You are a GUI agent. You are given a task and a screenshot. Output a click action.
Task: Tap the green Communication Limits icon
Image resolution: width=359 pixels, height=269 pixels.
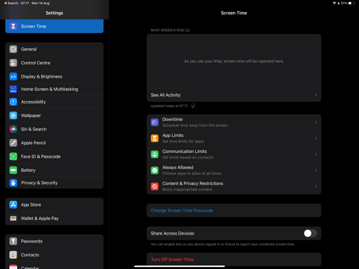[x=155, y=154]
